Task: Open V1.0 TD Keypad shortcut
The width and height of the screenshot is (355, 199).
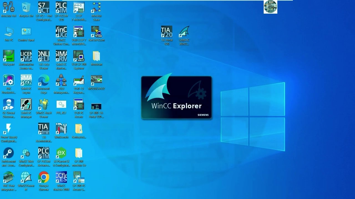Action: [x=79, y=84]
